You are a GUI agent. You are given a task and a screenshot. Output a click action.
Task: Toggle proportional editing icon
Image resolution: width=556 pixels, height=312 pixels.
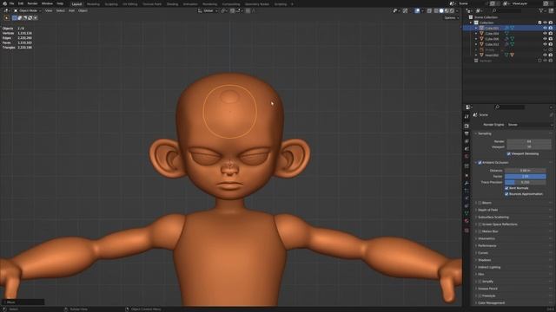[248, 10]
